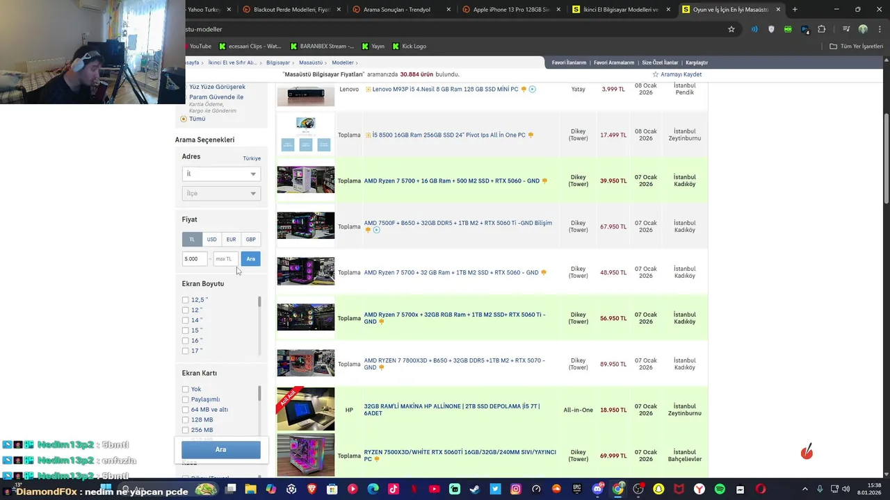
Task: Click the blue Ara button beside price
Action: tap(250, 259)
